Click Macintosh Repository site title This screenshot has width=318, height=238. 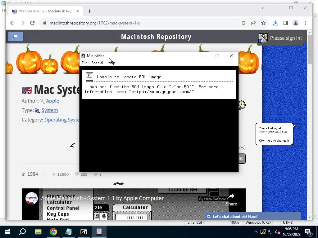coord(156,37)
